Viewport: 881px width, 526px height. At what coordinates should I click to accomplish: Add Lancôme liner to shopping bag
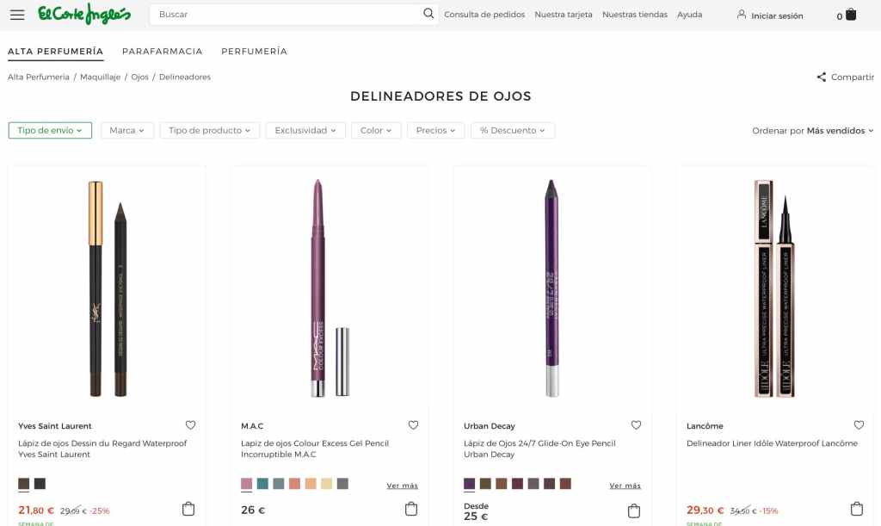(x=857, y=509)
